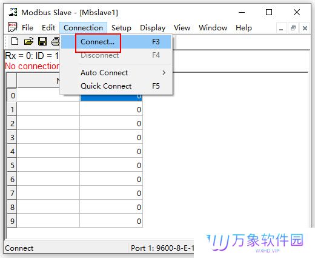Click the name cell in row 1

click(x=48, y=109)
